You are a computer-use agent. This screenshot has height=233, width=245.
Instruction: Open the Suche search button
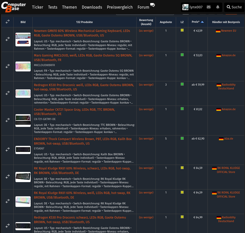[234, 7]
